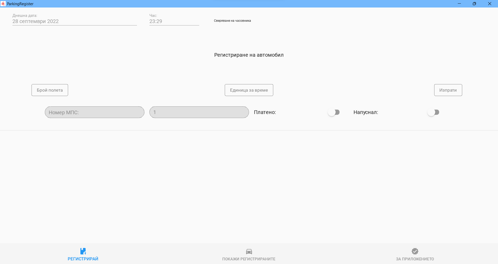Click the badge icon above ЗА ПРИЛОЖЕНИЕТО

tap(415, 251)
